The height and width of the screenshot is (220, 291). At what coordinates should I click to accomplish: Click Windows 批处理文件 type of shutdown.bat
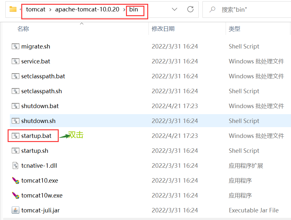pyautogui.click(x=256, y=106)
